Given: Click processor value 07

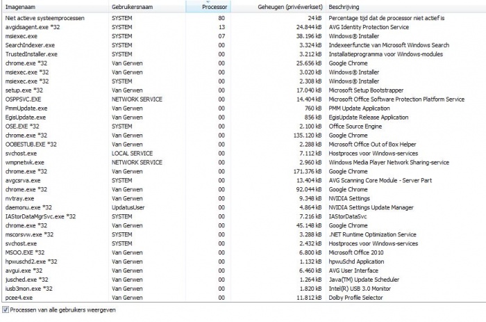Looking at the screenshot, I should [221, 36].
